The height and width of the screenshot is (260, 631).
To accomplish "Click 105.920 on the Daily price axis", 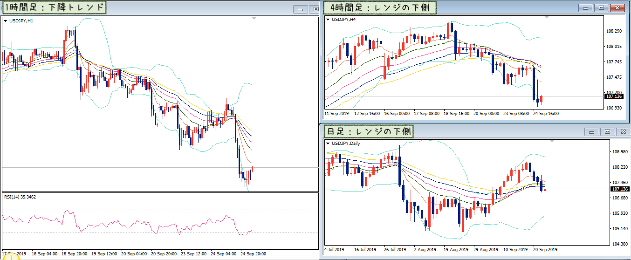I will 620,213.
